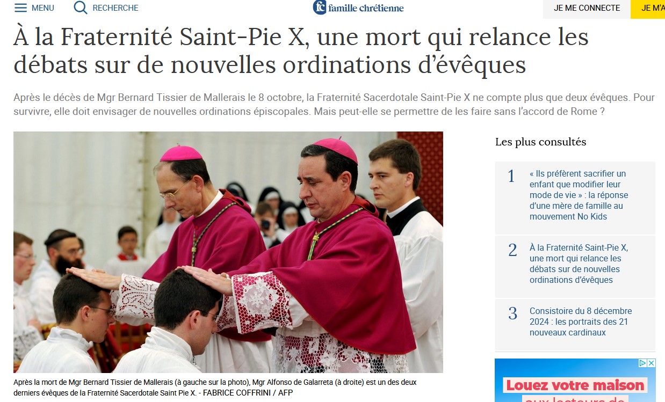Click the Famille Chrétienne logo

click(358, 8)
